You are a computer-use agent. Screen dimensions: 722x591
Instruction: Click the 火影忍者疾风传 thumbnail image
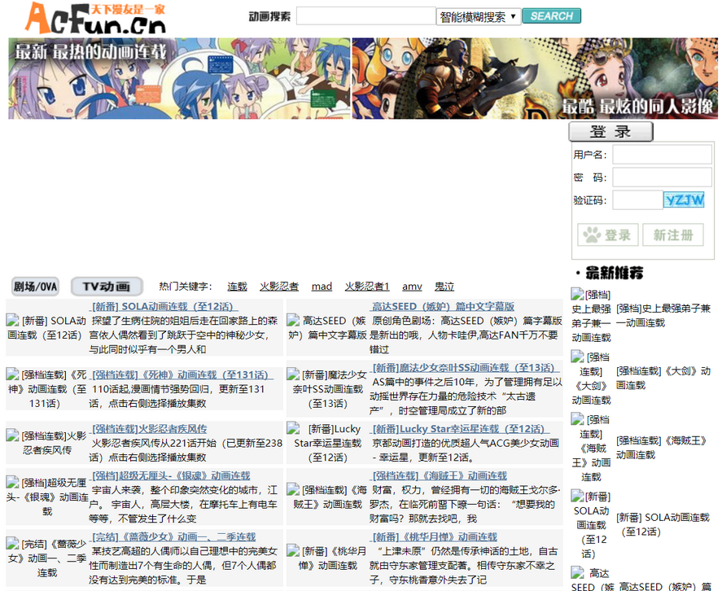(46, 443)
